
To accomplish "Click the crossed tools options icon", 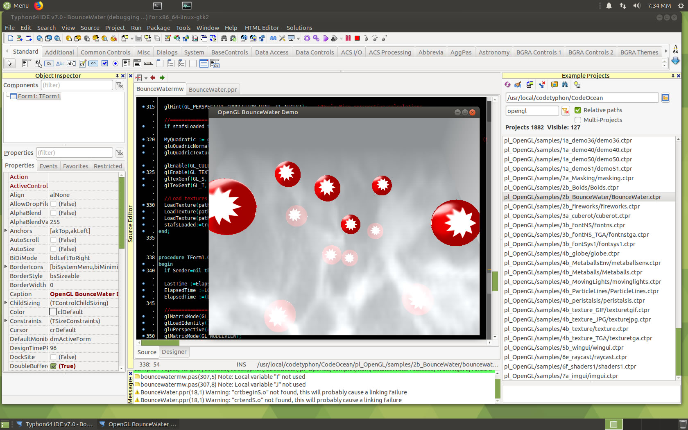I will point(282,38).
